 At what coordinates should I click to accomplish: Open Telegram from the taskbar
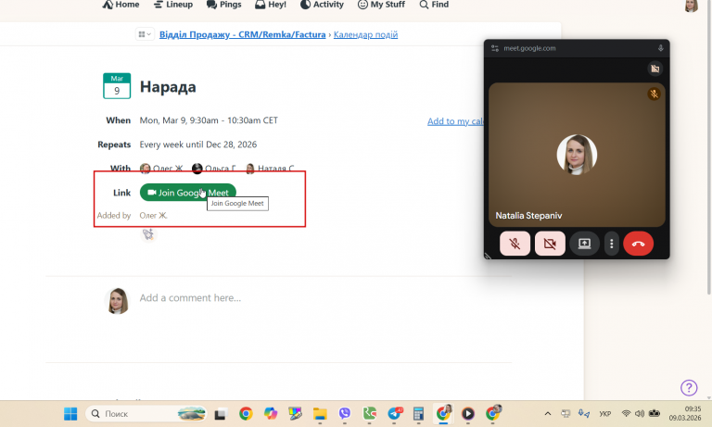pyautogui.click(x=394, y=414)
